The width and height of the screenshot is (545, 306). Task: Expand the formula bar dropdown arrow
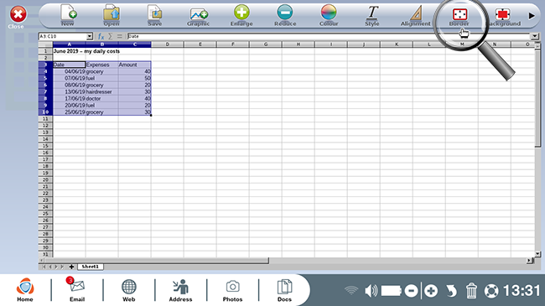(534, 36)
